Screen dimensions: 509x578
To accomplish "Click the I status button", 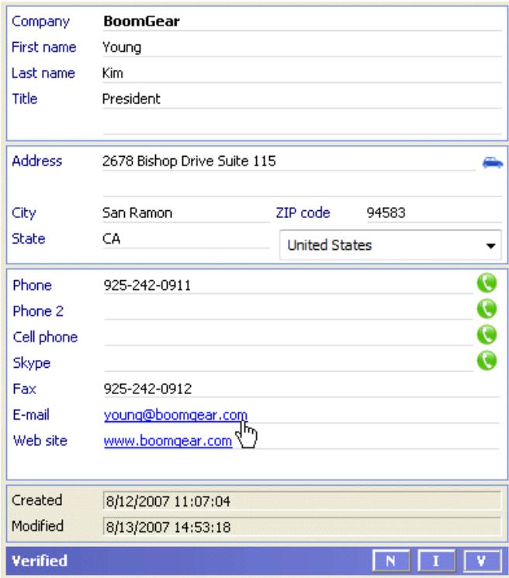I will [436, 561].
